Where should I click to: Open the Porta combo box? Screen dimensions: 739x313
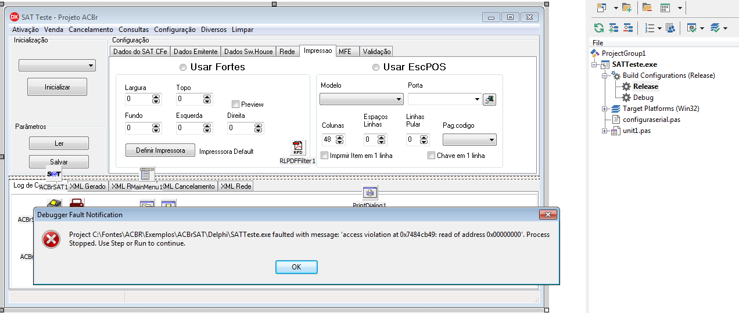444,99
